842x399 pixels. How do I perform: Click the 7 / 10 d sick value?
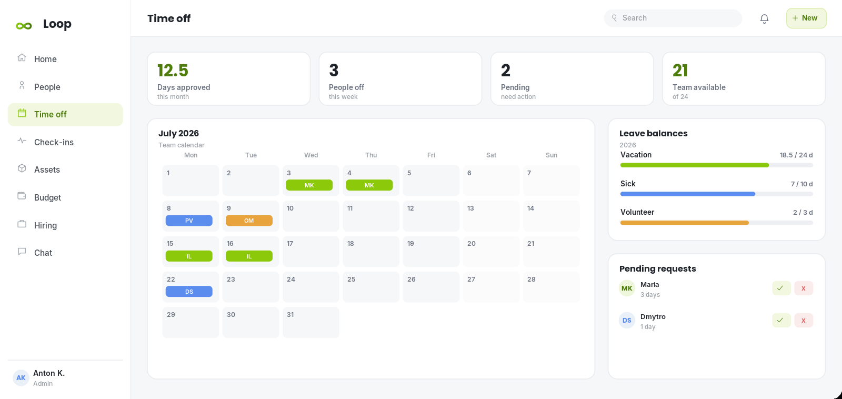tap(801, 184)
